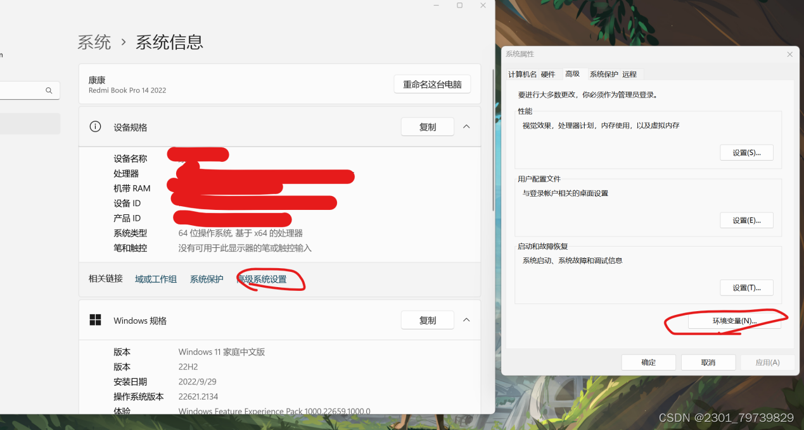This screenshot has width=804, height=430.
Task: Close the Settings window
Action: click(x=483, y=5)
